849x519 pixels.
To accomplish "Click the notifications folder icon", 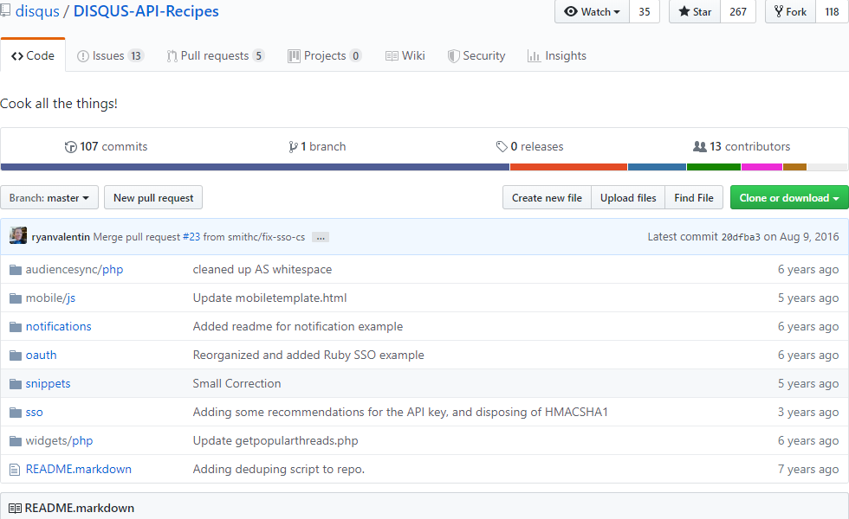I will pos(16,327).
